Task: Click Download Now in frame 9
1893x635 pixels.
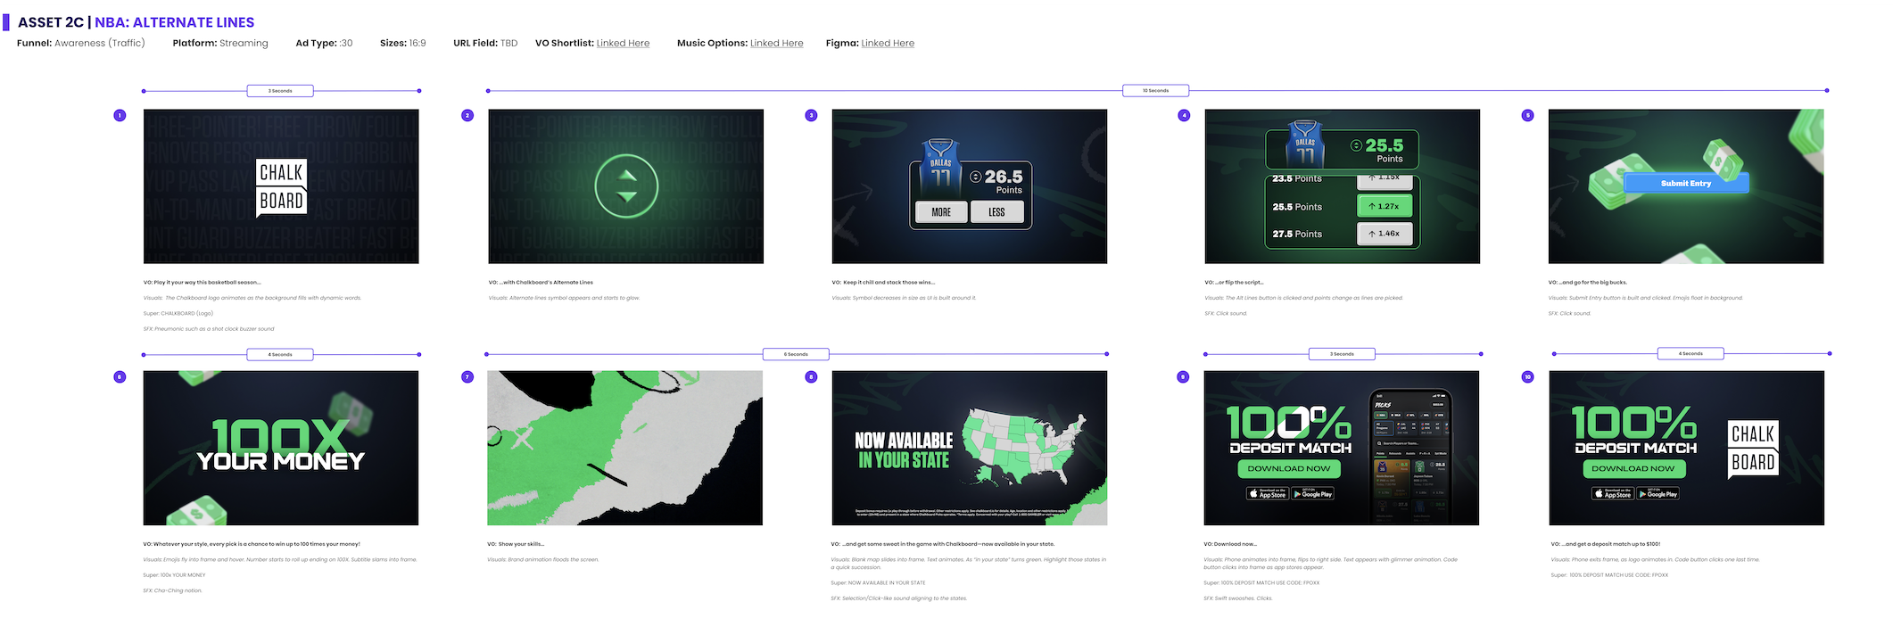Action: [1288, 468]
